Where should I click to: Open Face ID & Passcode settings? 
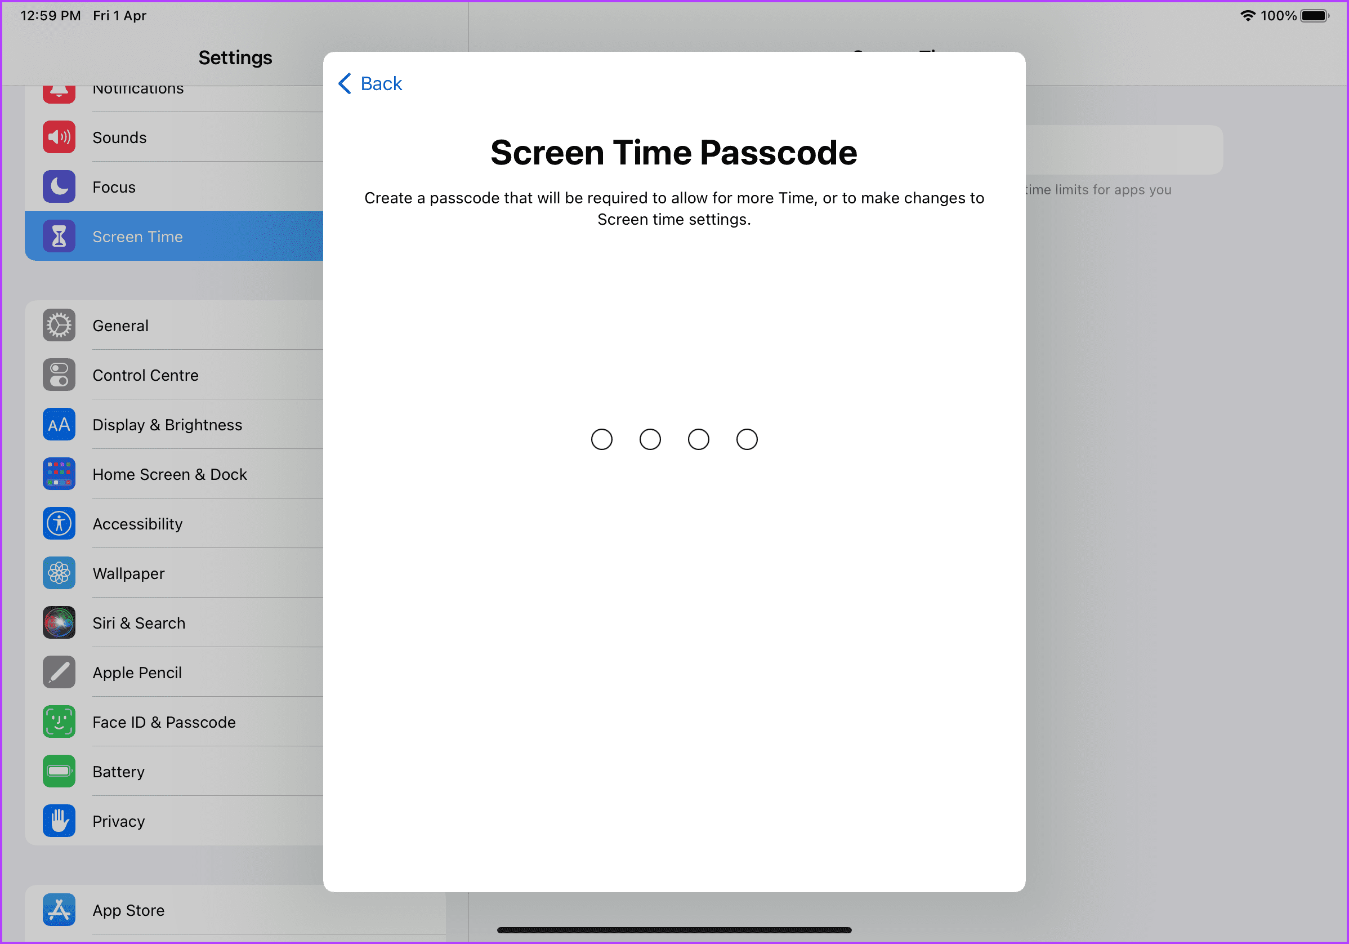click(x=164, y=722)
